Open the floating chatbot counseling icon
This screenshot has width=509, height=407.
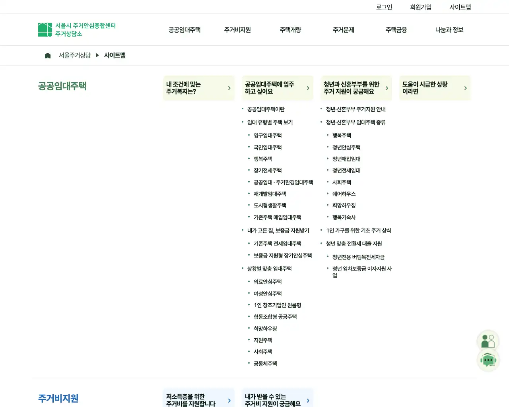click(488, 360)
